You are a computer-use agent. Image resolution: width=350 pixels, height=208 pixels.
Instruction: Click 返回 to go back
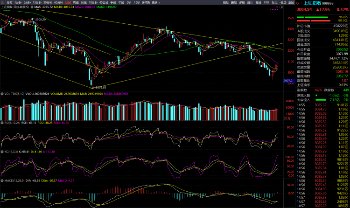291,2
